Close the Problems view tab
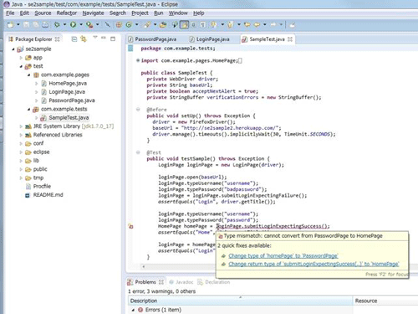Viewport: 418px width, 314px height. coord(161,282)
